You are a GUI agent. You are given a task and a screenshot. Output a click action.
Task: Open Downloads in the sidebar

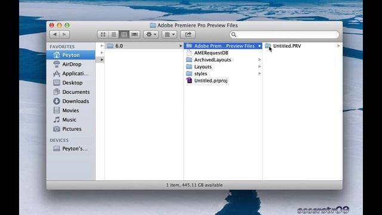tap(71, 101)
